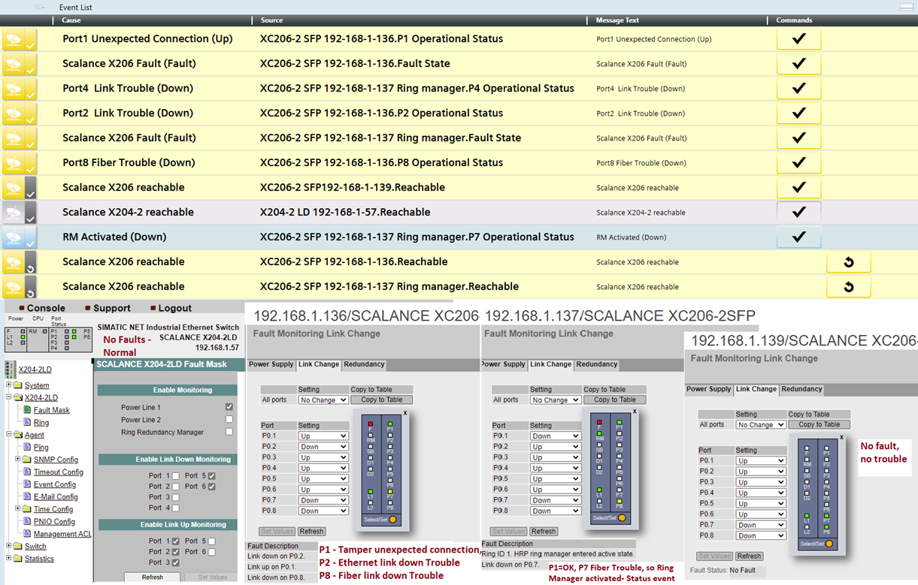
Task: Open the Console menu item
Action: tap(45, 307)
